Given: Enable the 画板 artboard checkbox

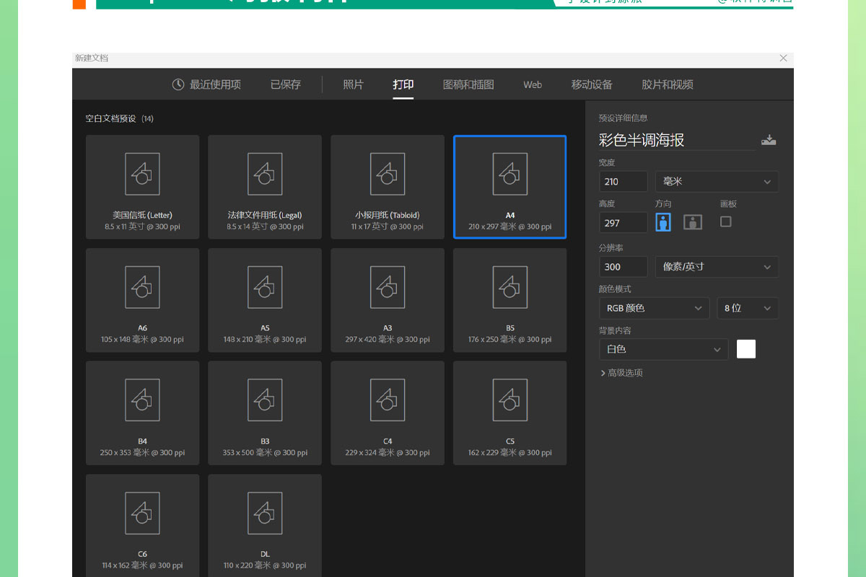Looking at the screenshot, I should pos(726,222).
